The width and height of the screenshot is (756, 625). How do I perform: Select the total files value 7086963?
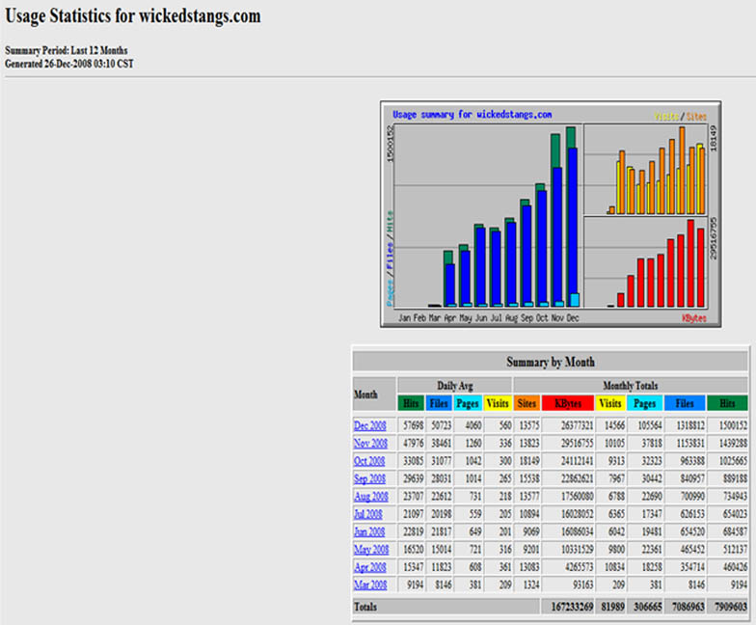688,607
